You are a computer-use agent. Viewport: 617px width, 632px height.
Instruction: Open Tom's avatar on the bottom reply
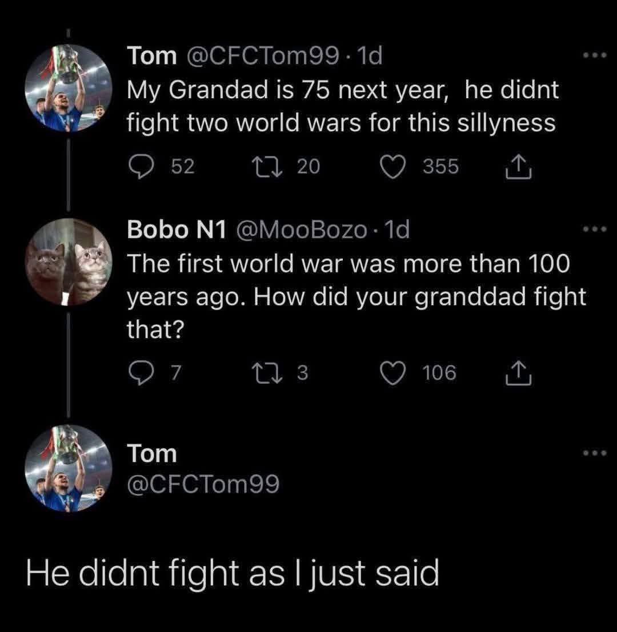click(67, 468)
